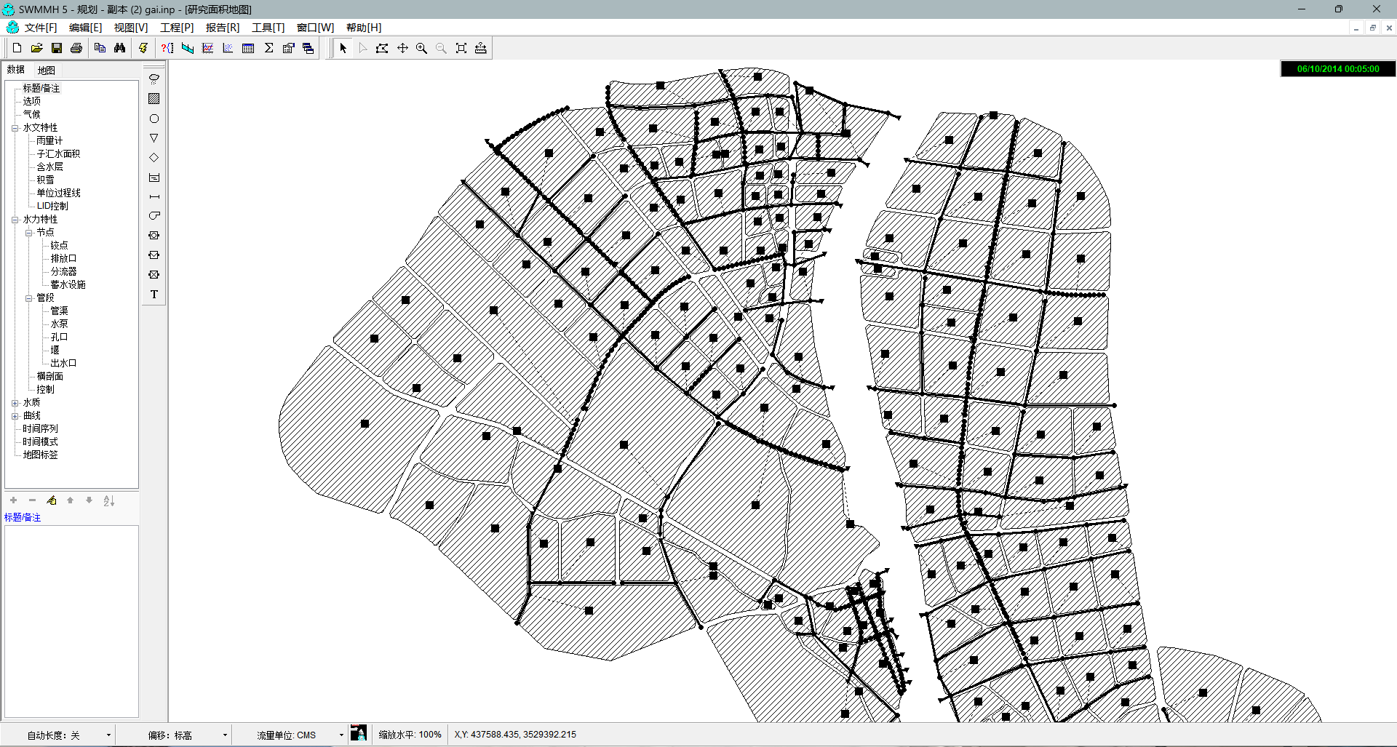Collapse the 管段 tree node
The height and width of the screenshot is (747, 1397).
[x=28, y=298]
